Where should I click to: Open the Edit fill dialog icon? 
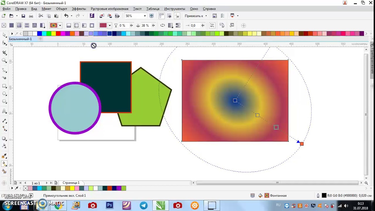click(232, 25)
